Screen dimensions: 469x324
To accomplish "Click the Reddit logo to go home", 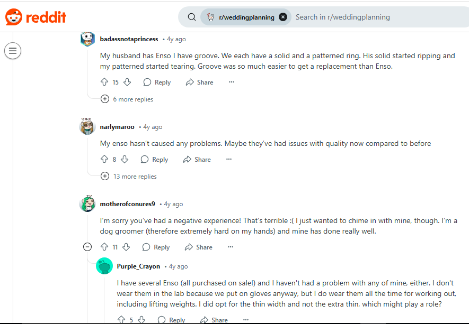I will (x=36, y=17).
